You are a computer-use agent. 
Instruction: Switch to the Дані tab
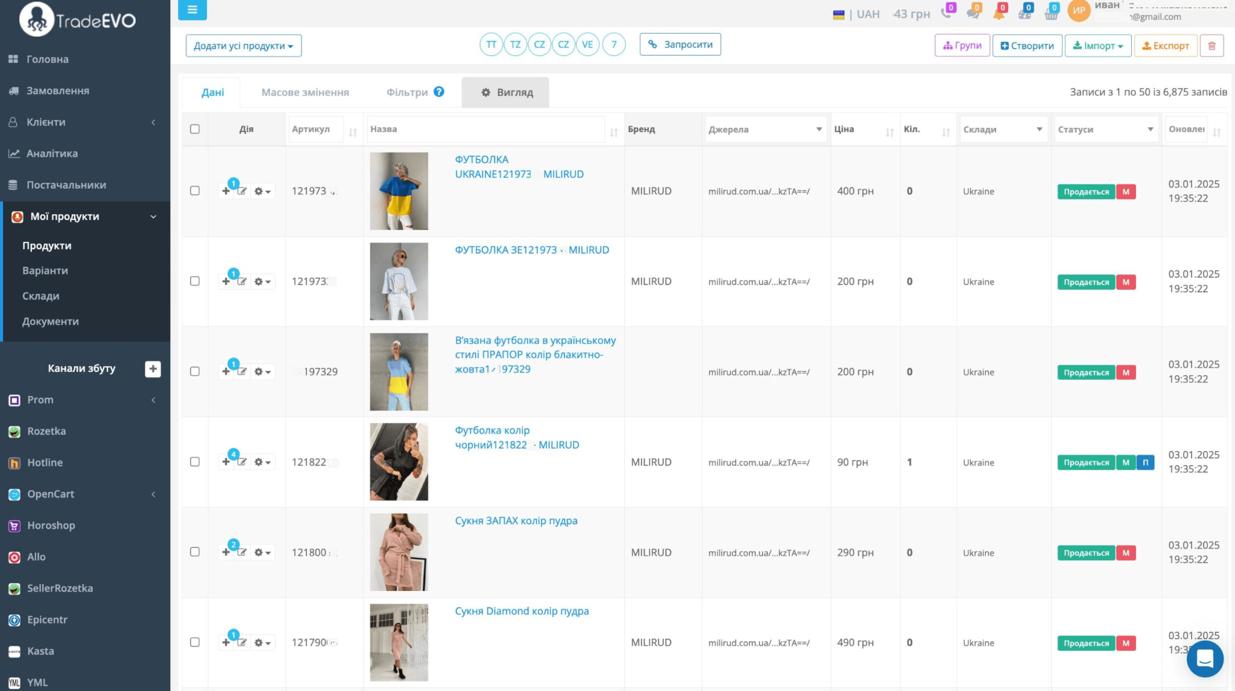click(212, 92)
